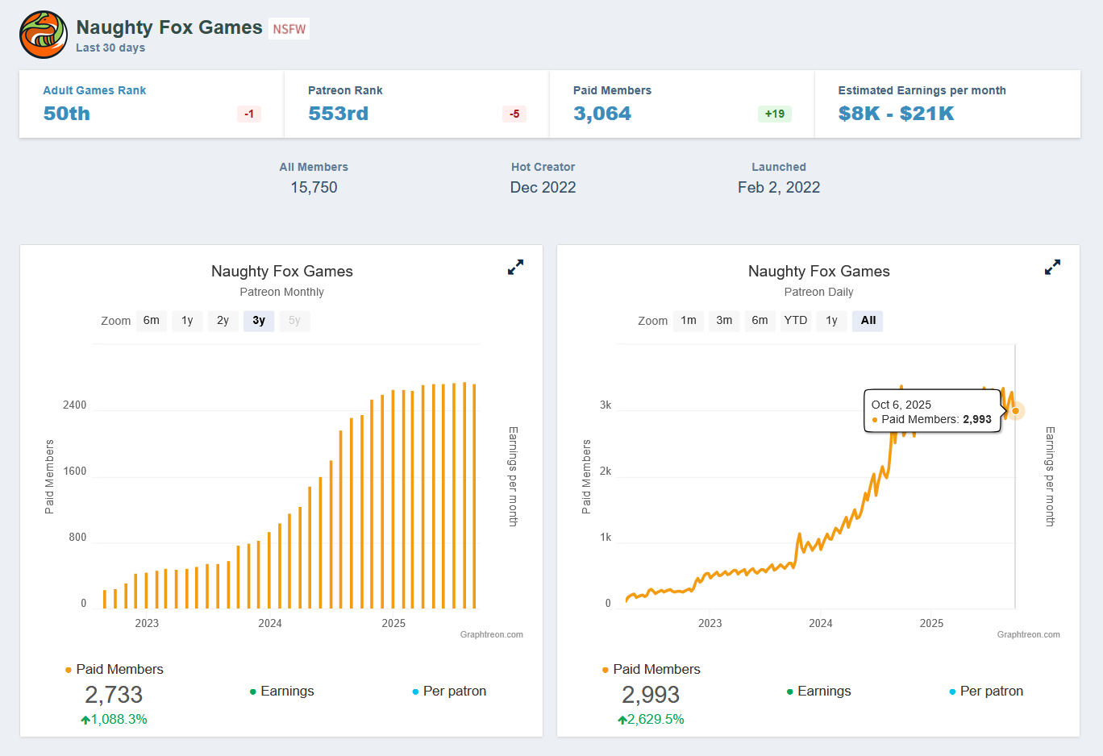Image resolution: width=1103 pixels, height=756 pixels.
Task: Click the Adult Games Rank stat card
Action: click(151, 104)
